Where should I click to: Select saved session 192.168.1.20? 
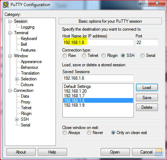[x=98, y=91]
